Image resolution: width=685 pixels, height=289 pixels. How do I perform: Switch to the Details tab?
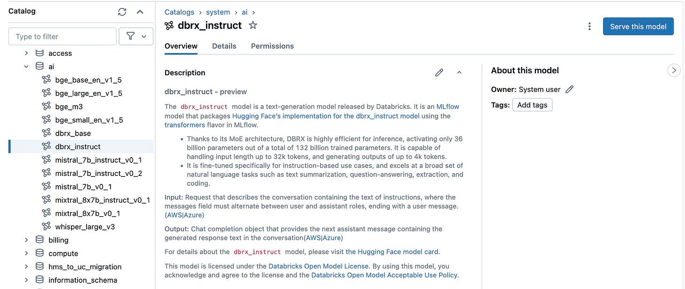tap(224, 46)
